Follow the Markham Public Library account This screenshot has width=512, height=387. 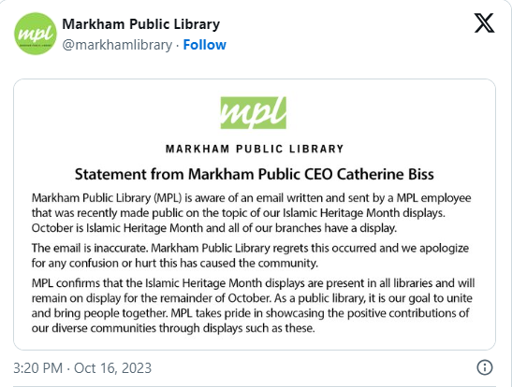[204, 45]
